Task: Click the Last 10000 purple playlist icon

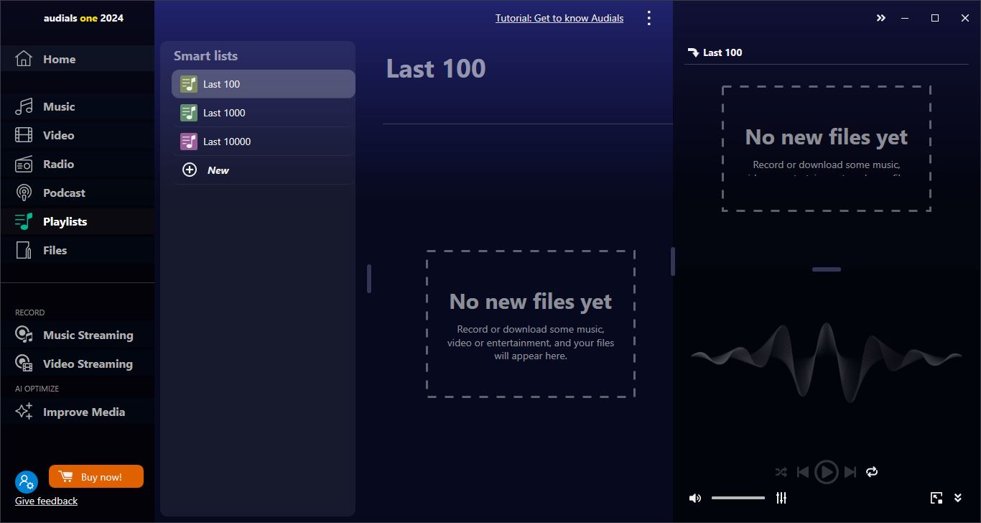Action: coord(188,142)
